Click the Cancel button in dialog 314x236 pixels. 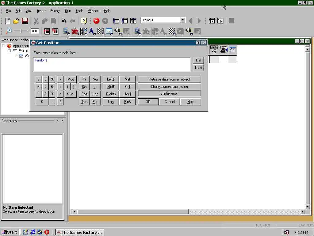click(x=169, y=101)
